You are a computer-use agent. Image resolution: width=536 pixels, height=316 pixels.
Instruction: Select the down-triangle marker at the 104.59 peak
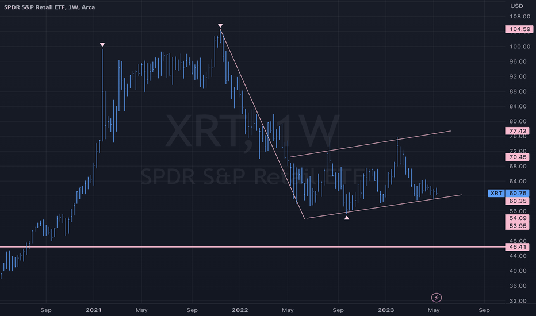point(220,26)
